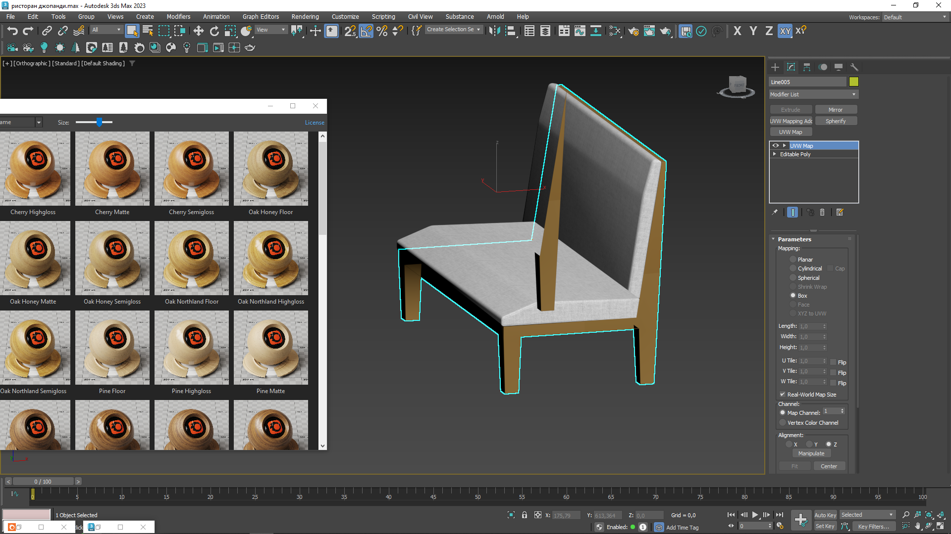Click the Undo arrow icon

pyautogui.click(x=12, y=31)
